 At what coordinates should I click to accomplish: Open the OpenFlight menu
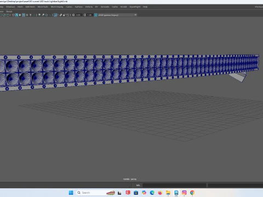[135, 7]
